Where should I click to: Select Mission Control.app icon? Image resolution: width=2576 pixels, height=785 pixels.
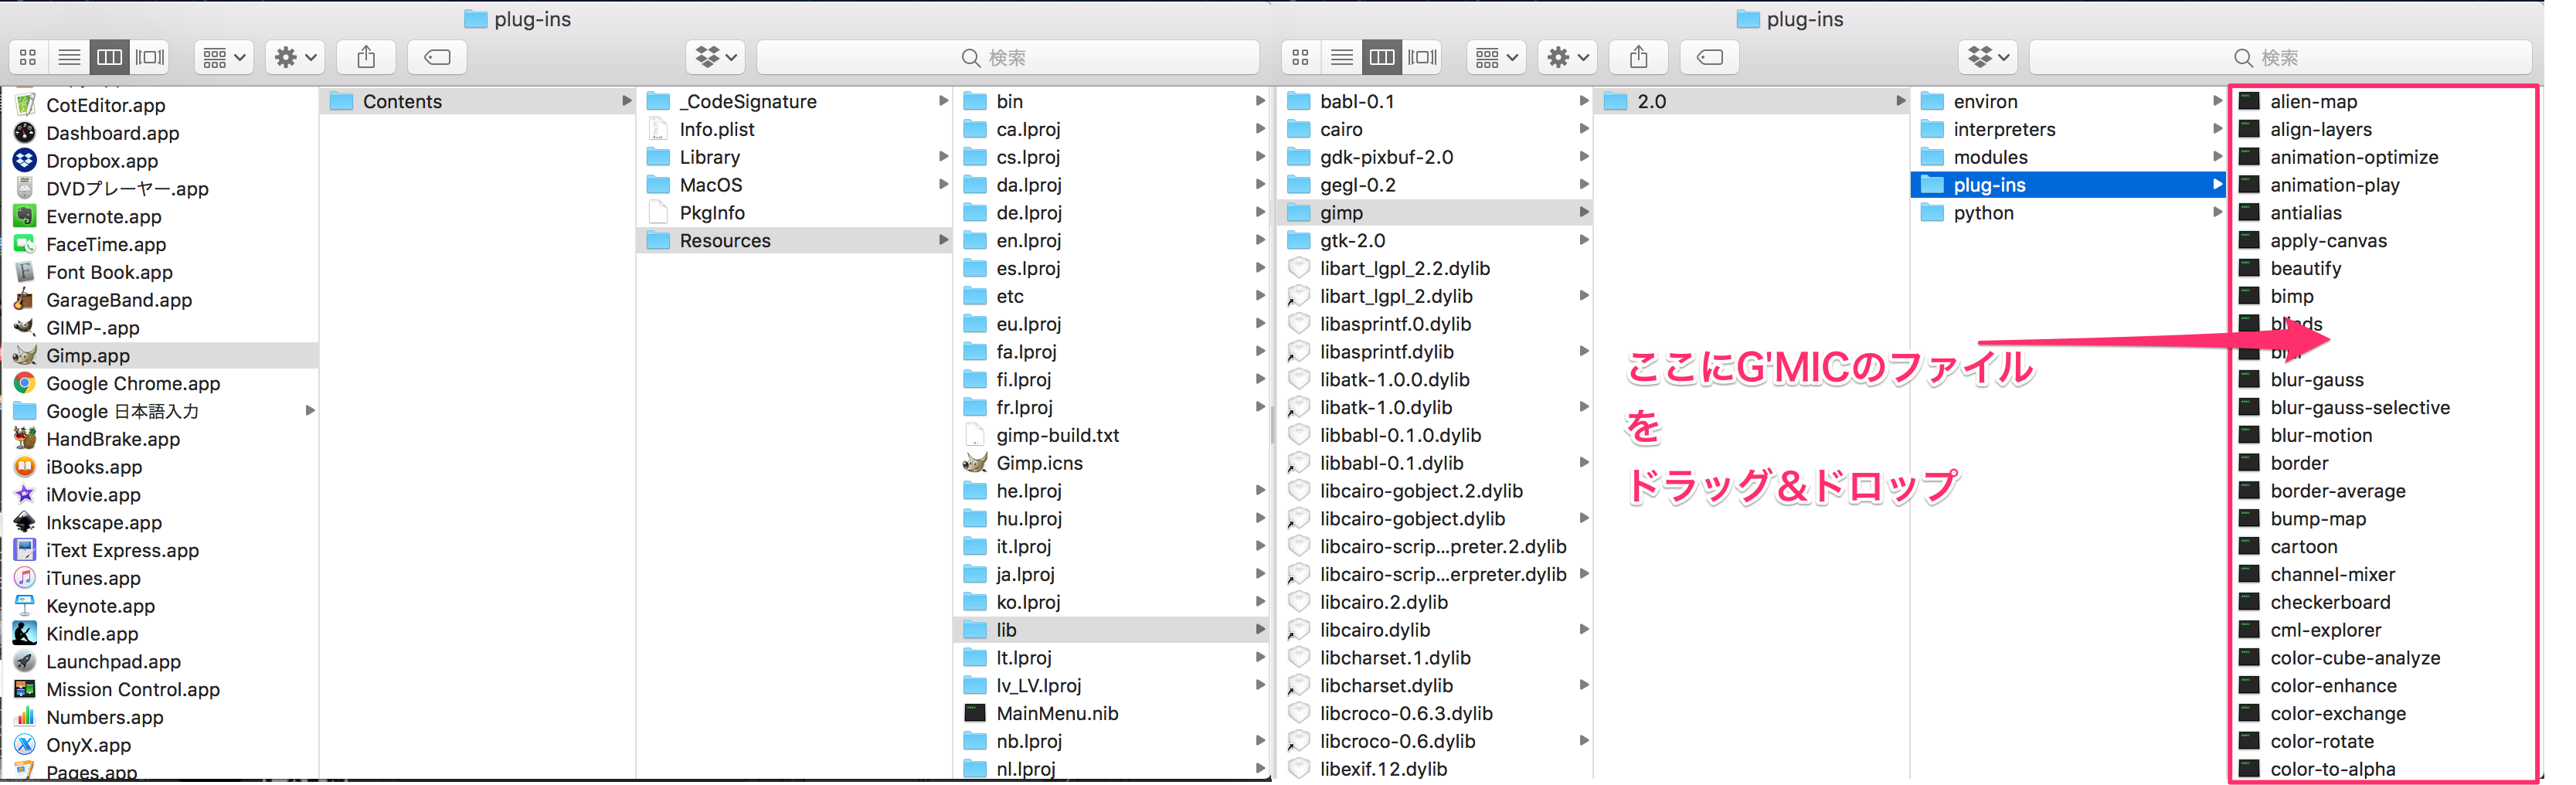(25, 689)
